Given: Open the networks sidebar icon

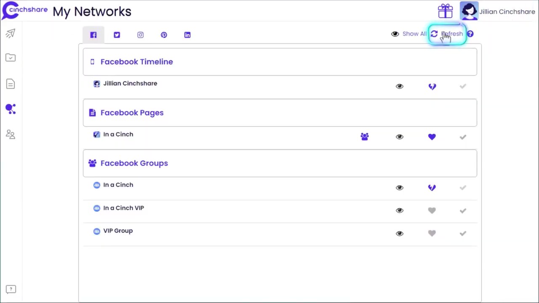Looking at the screenshot, I should (x=11, y=109).
